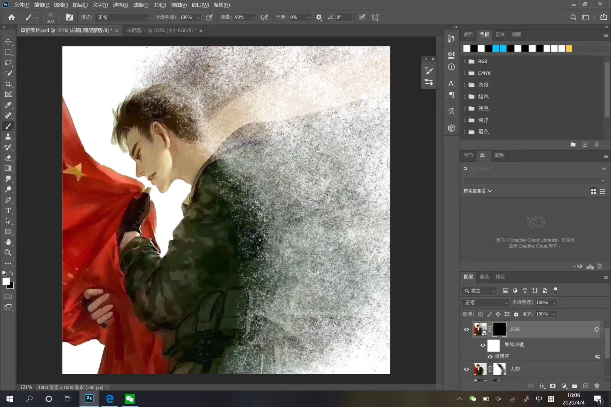Select the Crop tool
The image size is (611, 407).
tap(8, 84)
